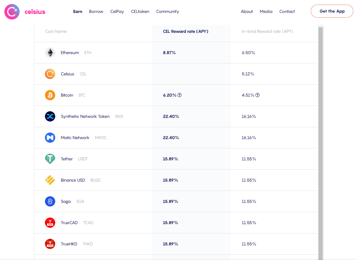Click the Tether coin name
The image size is (357, 260).
tap(67, 159)
